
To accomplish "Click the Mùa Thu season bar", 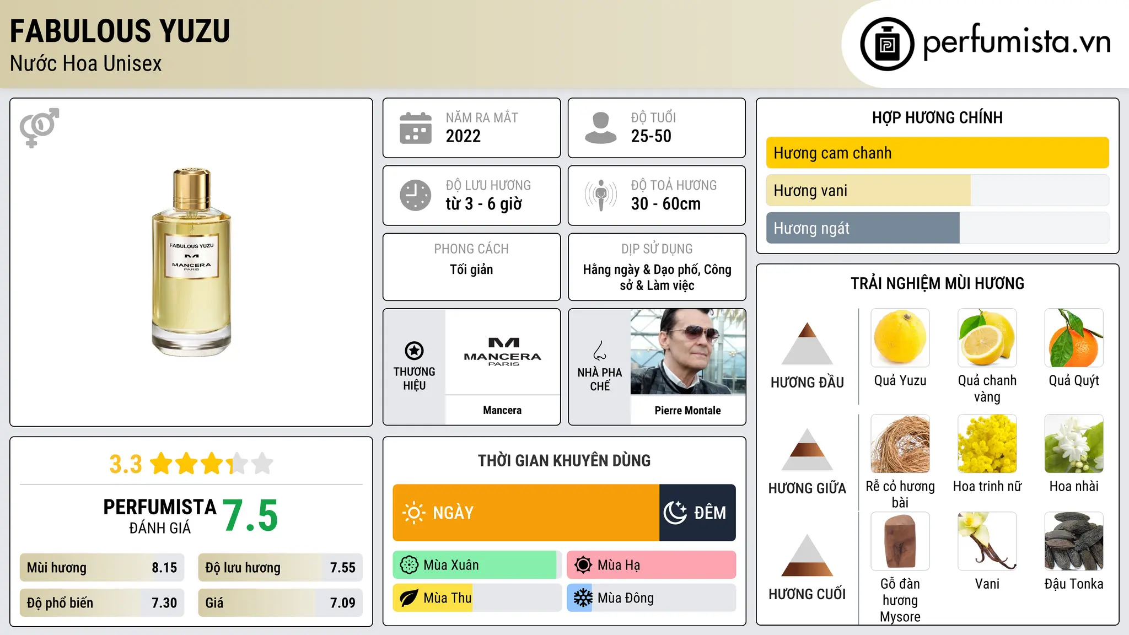I will 477,598.
